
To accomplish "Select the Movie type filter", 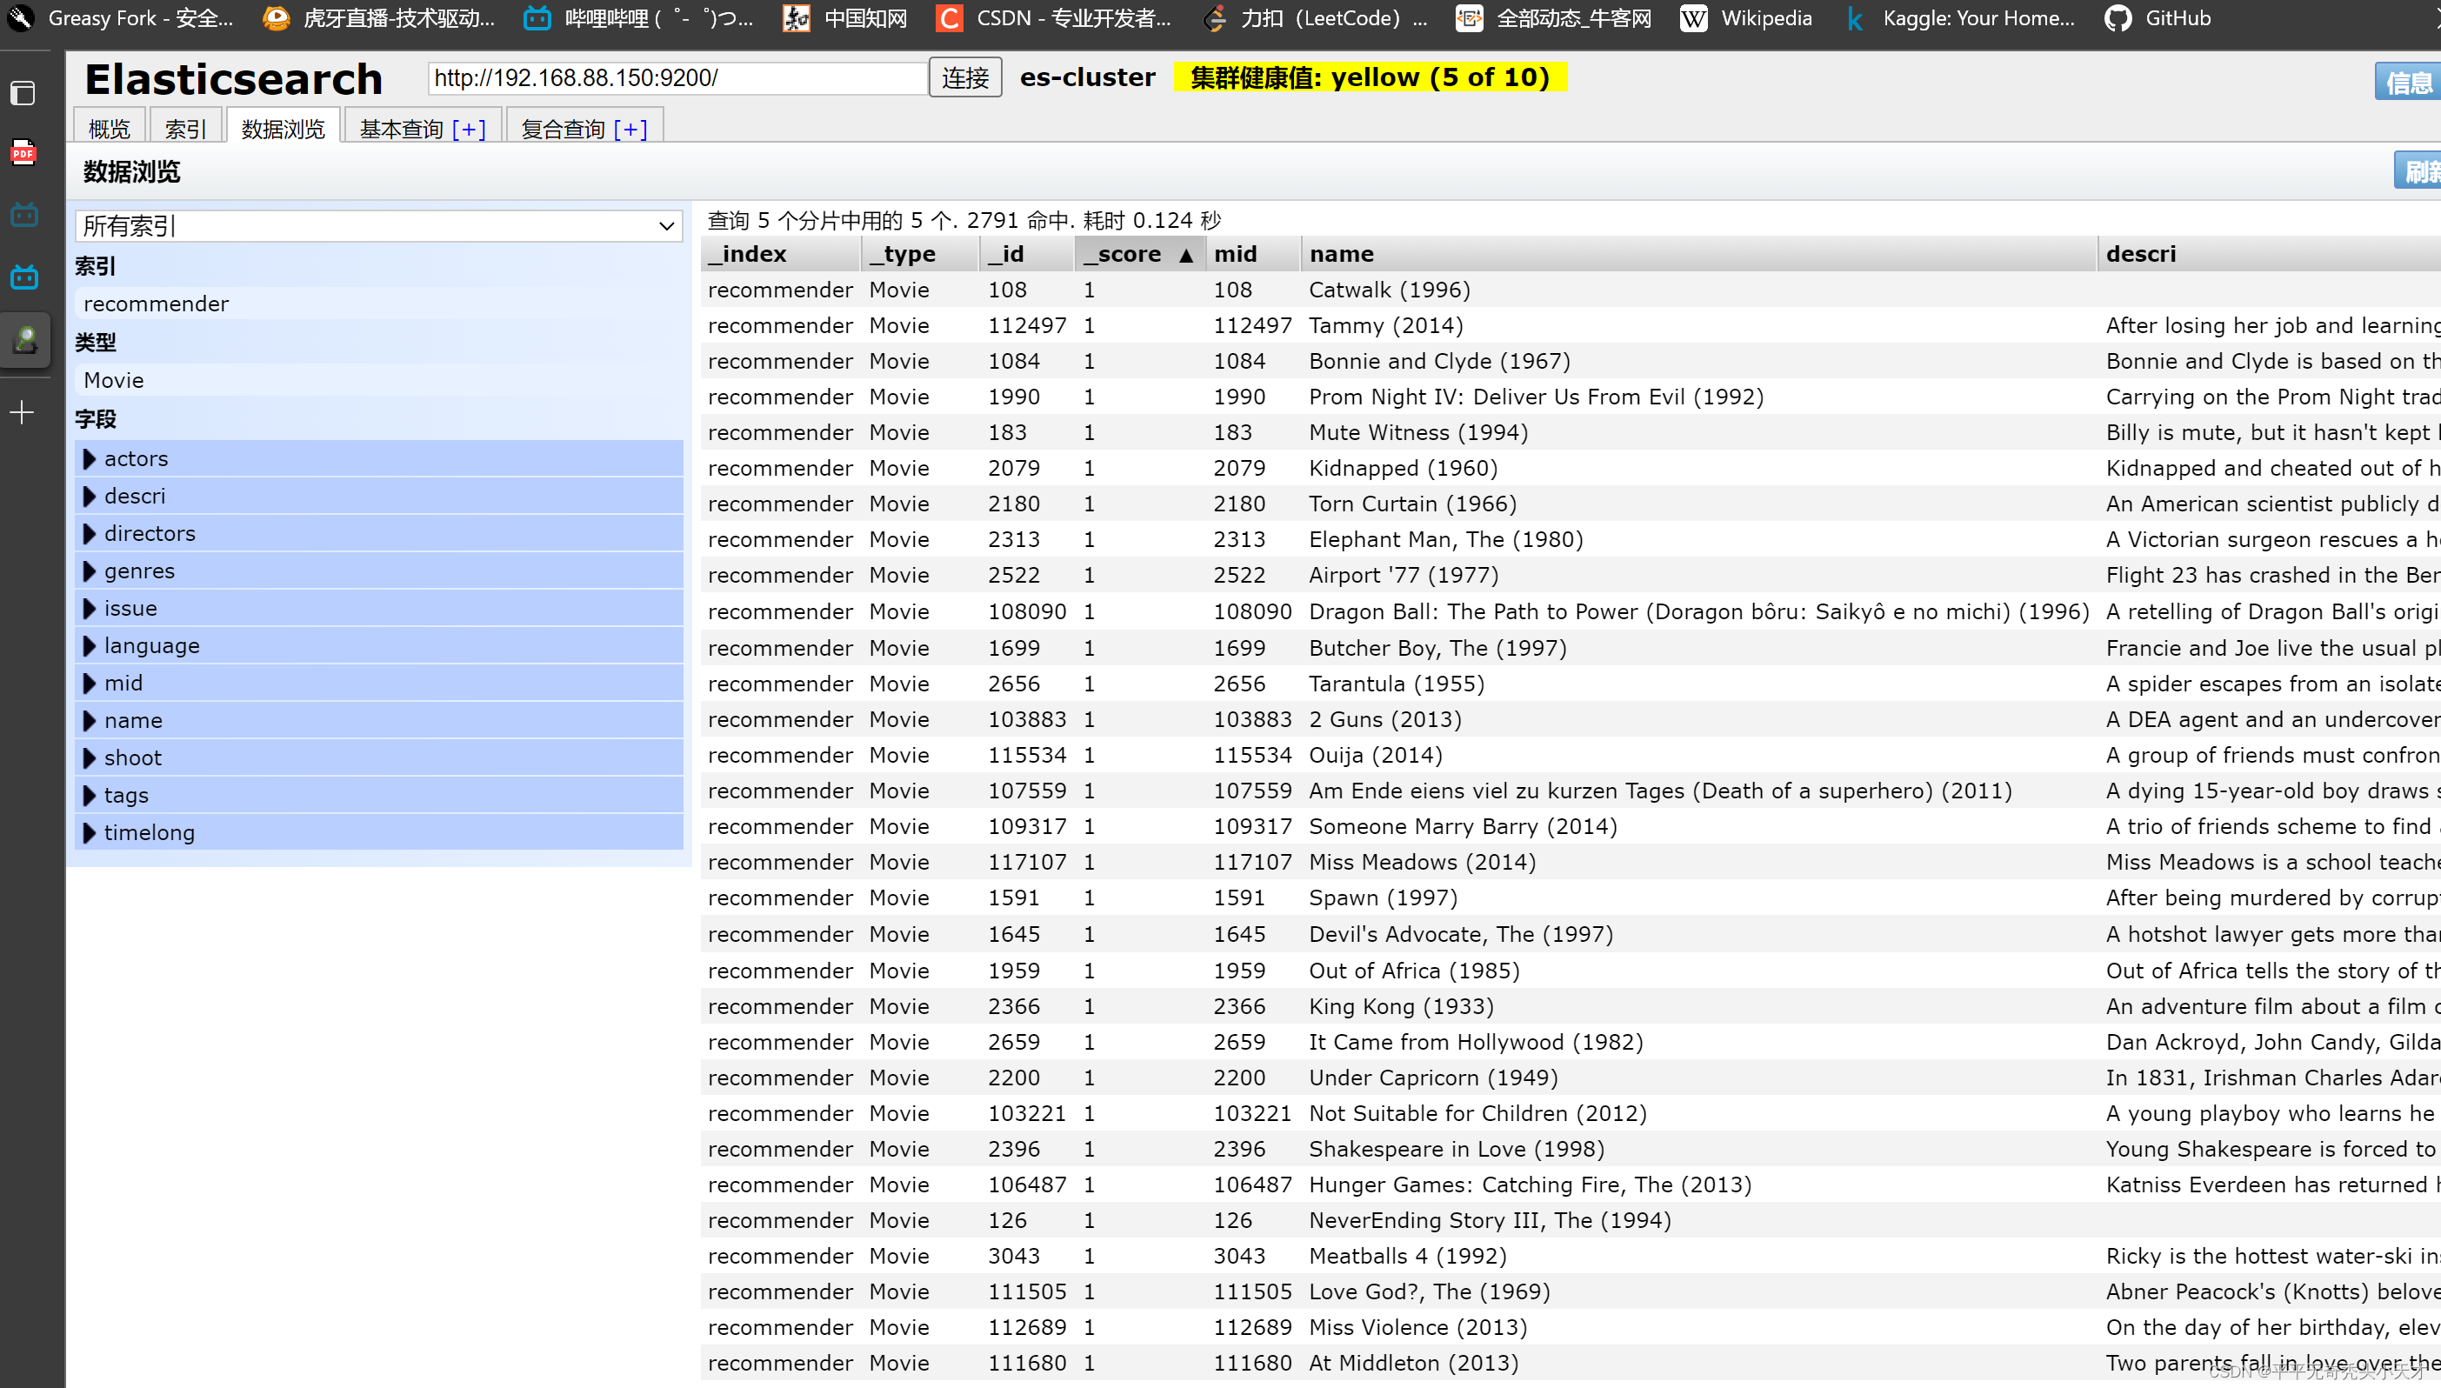I will pyautogui.click(x=113, y=380).
